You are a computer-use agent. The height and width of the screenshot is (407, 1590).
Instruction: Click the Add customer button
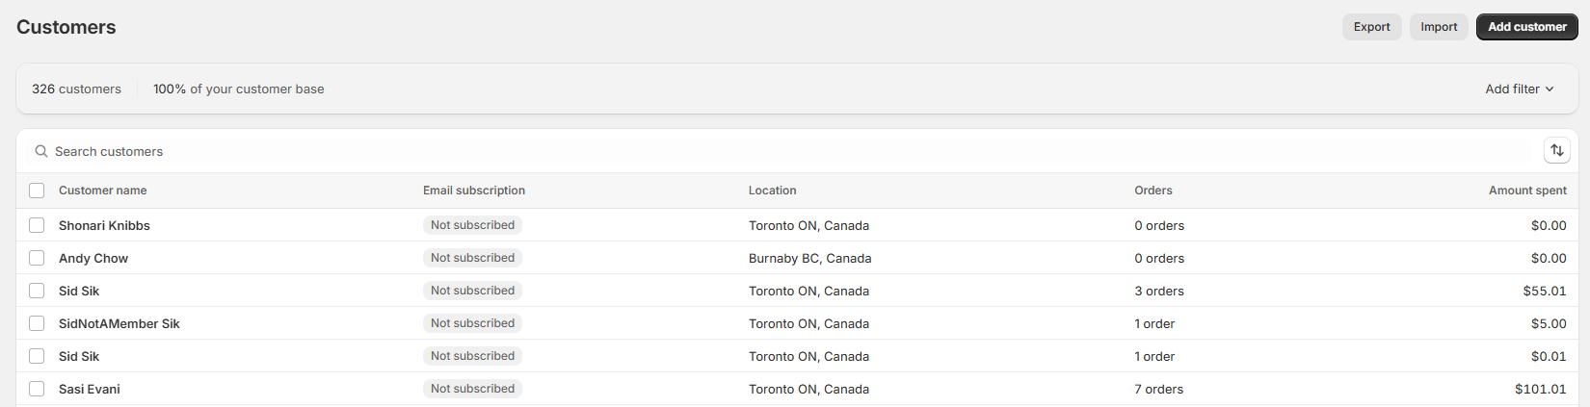[x=1526, y=27]
